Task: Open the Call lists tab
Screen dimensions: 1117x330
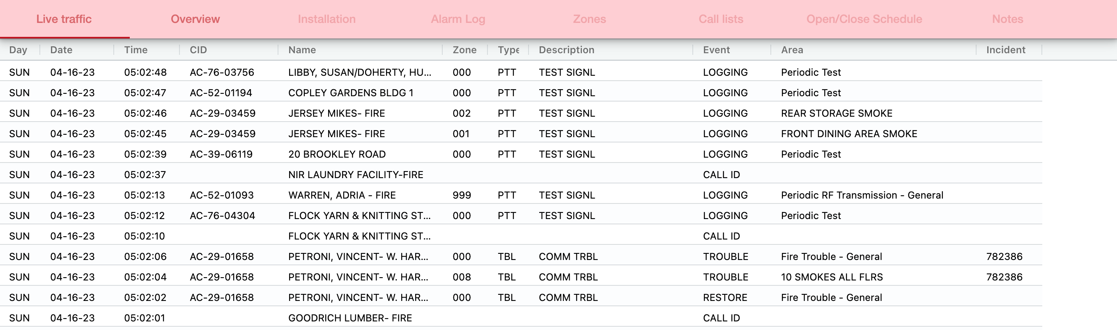Action: (721, 19)
